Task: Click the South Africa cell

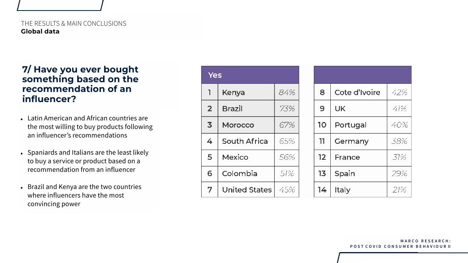Action: tap(246, 141)
